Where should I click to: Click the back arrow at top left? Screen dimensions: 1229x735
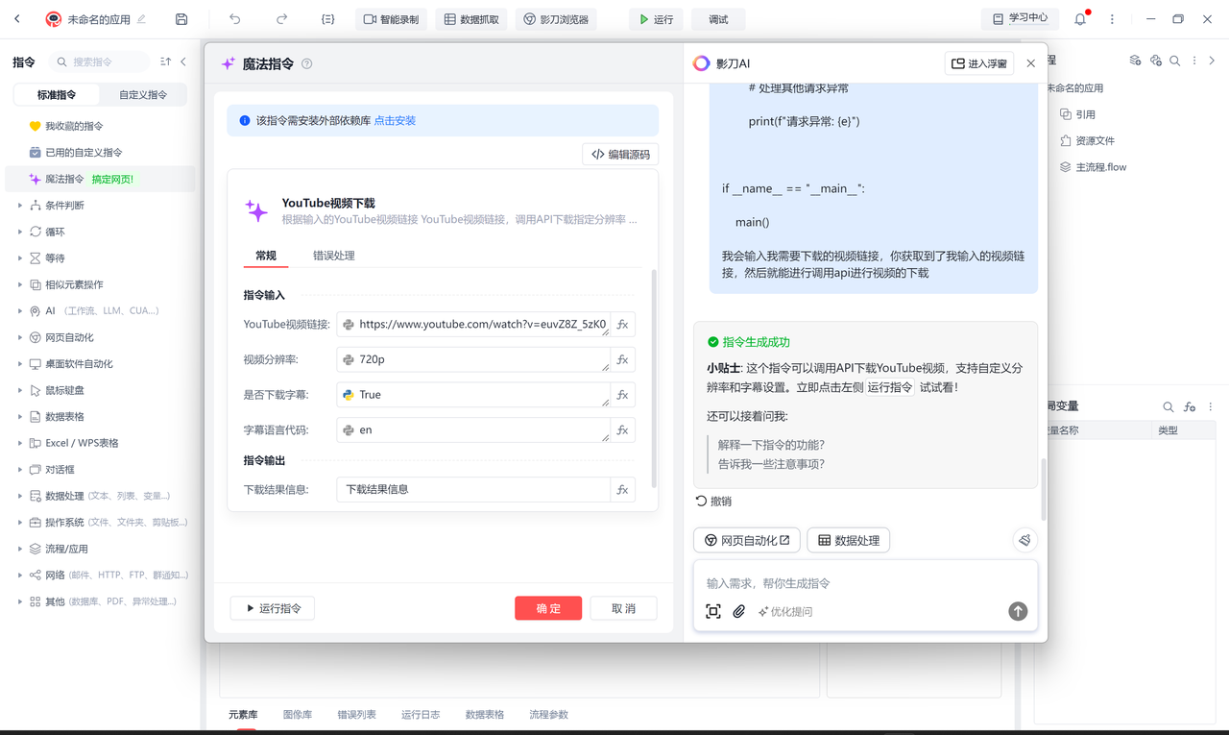(16, 19)
